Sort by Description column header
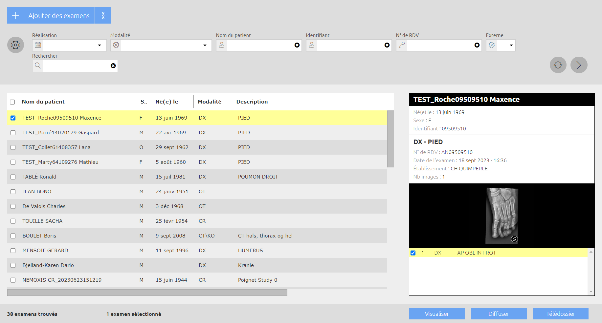Screen dimensions: 602x323 pyautogui.click(x=252, y=102)
